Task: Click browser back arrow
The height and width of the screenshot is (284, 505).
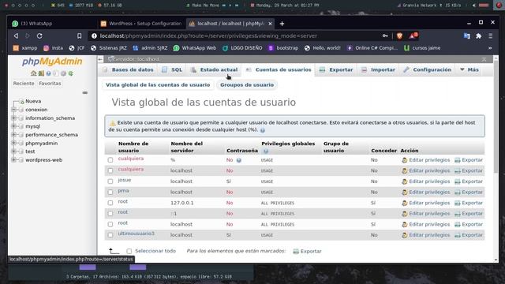Action: (x=16, y=35)
